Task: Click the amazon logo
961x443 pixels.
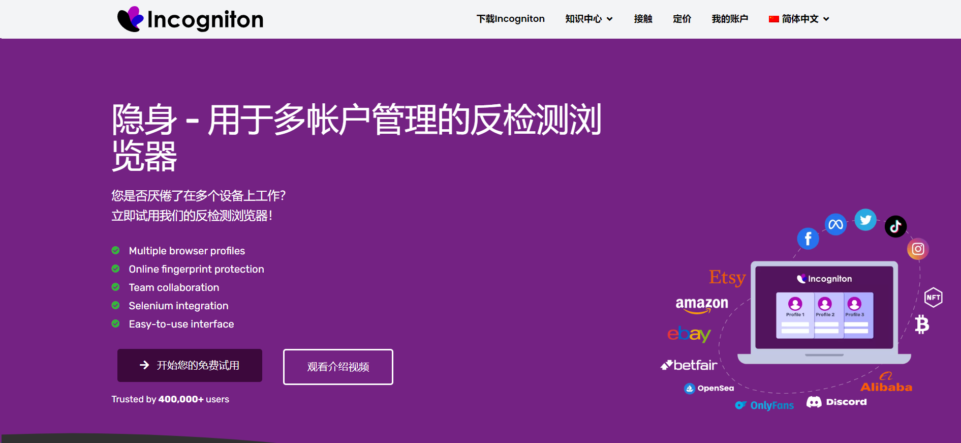Action: [x=702, y=305]
